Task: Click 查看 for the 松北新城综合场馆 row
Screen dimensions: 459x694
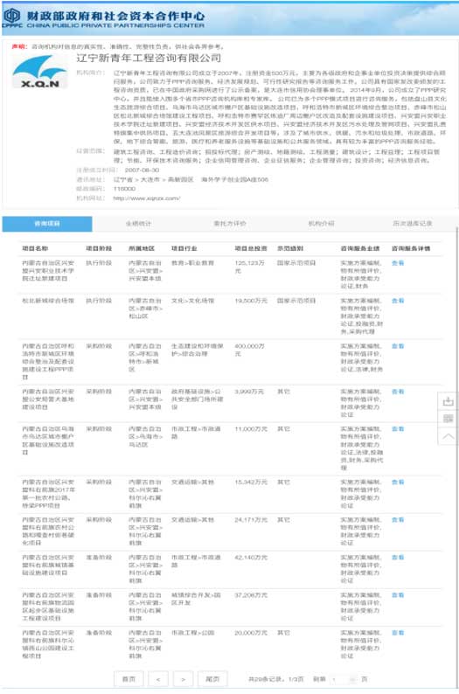Action: pos(398,301)
